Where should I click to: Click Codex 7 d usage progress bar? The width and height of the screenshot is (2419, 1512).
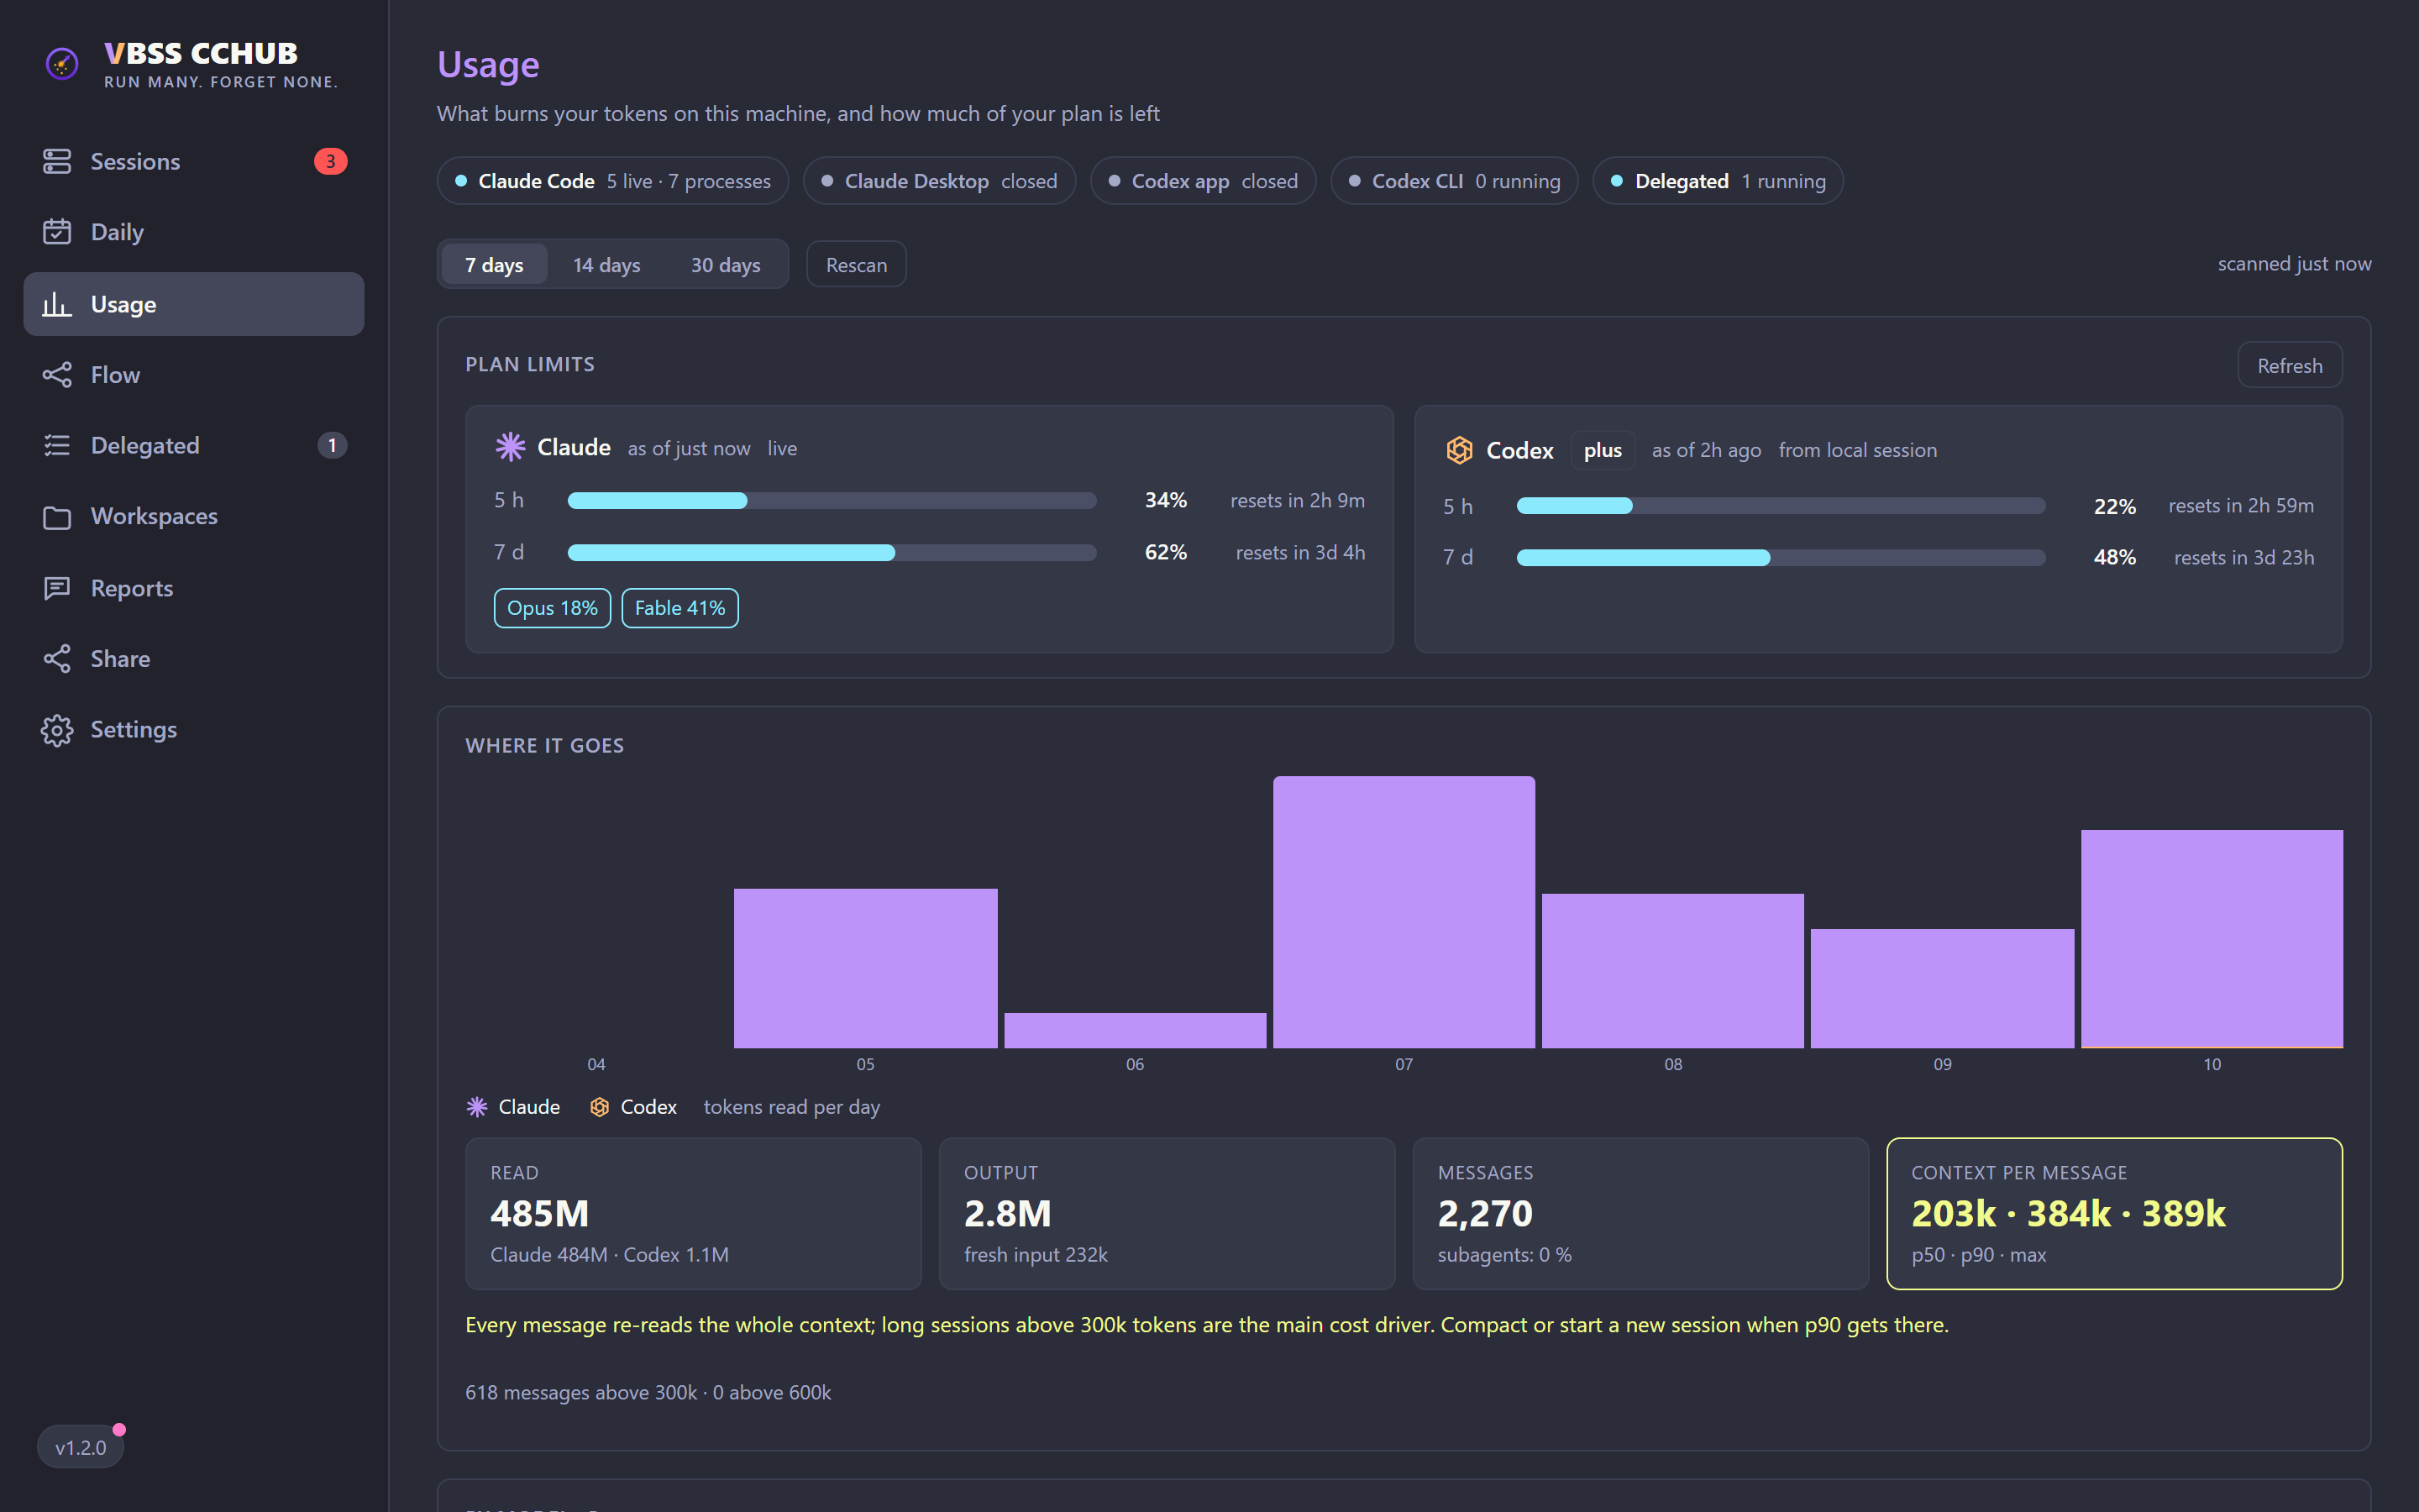pos(1781,558)
